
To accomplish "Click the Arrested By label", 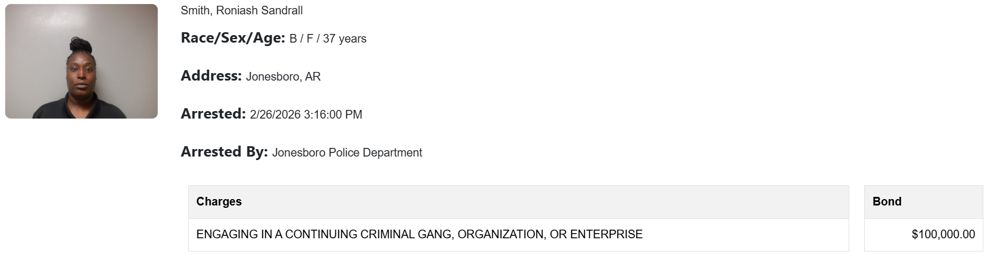I will click(224, 152).
